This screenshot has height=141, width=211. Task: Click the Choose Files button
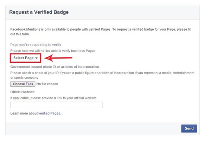(x=23, y=84)
